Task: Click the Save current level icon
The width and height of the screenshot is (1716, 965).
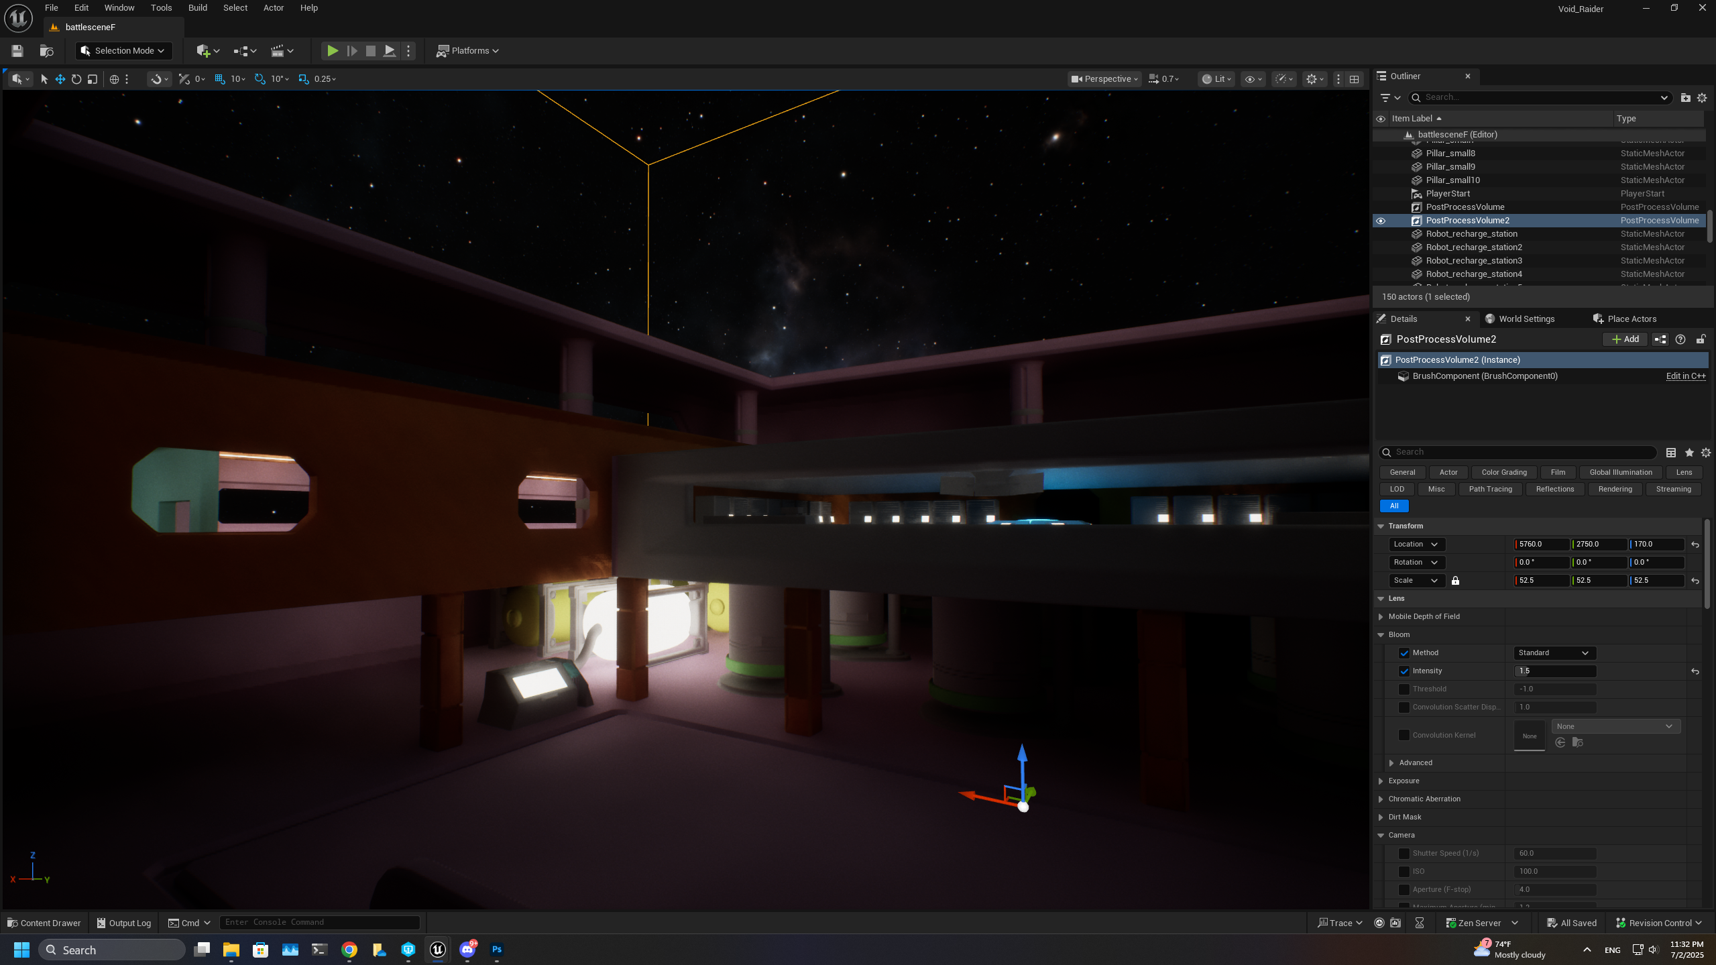Action: [x=17, y=51]
